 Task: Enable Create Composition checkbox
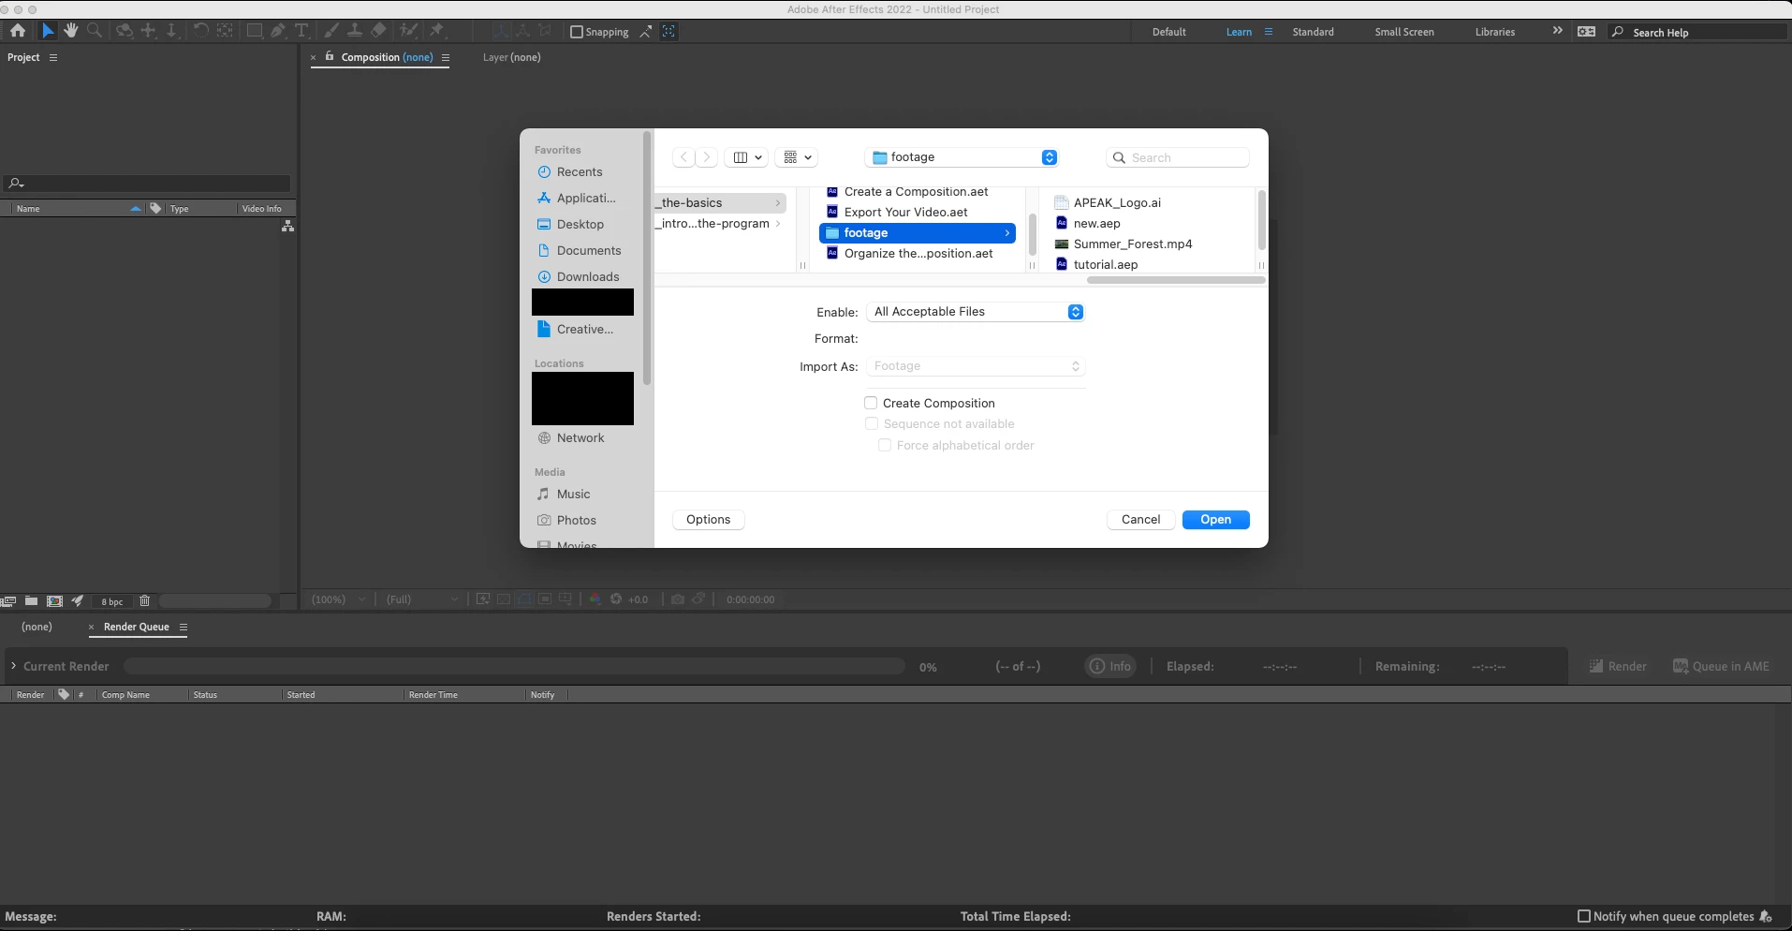(871, 403)
